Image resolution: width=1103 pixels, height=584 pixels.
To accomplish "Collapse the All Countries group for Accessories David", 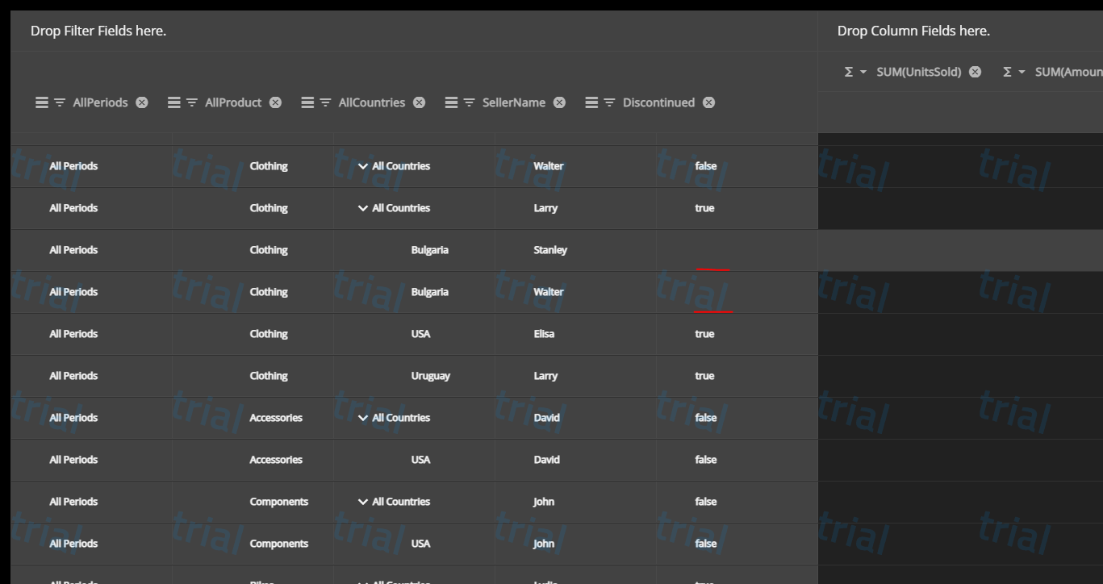I will (363, 418).
